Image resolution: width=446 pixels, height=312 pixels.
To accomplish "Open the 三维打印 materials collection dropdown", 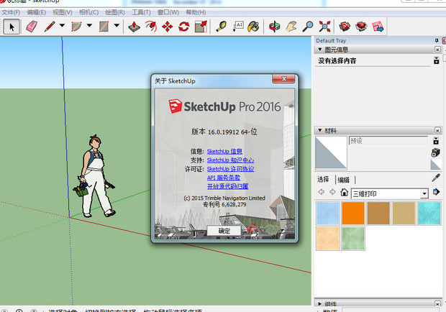I will click(424, 193).
